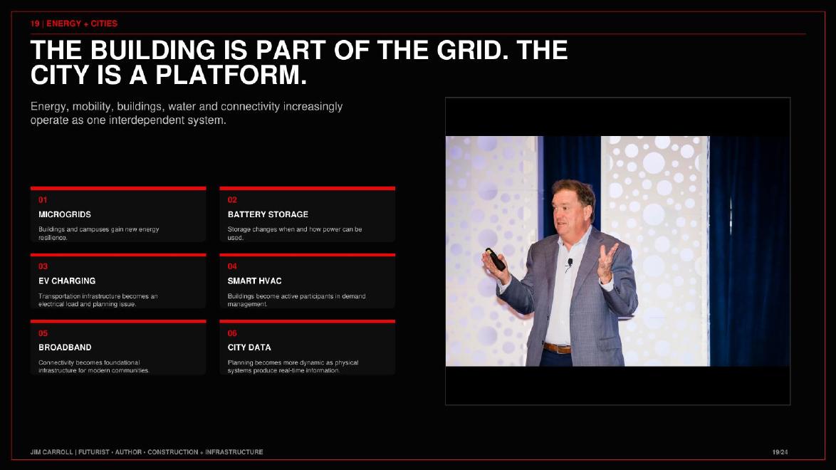Click the "19/24" page number in footer
Image resolution: width=836 pixels, height=470 pixels.
780,452
